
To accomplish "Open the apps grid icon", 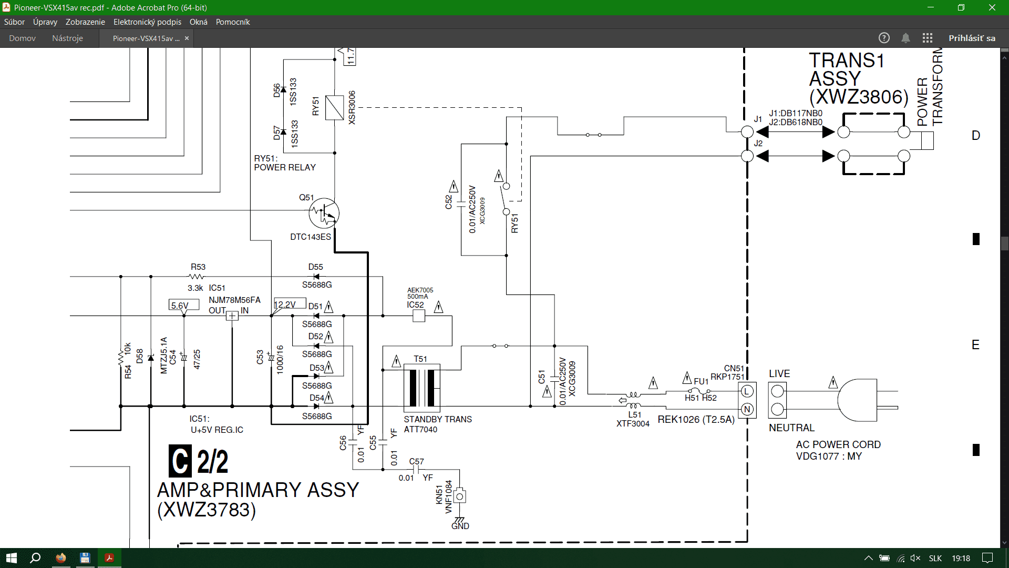I will 927,38.
